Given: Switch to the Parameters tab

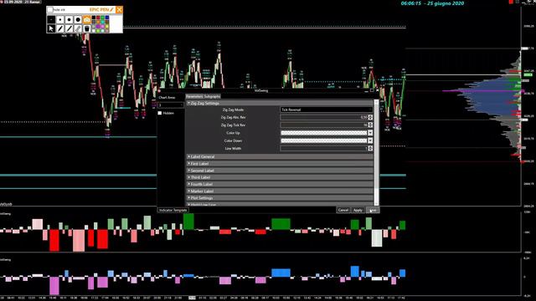Looking at the screenshot, I should tap(194, 97).
